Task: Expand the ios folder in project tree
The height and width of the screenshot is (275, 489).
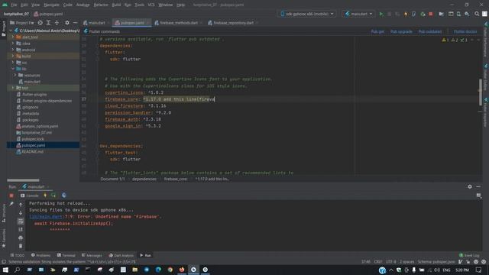Action: (13, 63)
